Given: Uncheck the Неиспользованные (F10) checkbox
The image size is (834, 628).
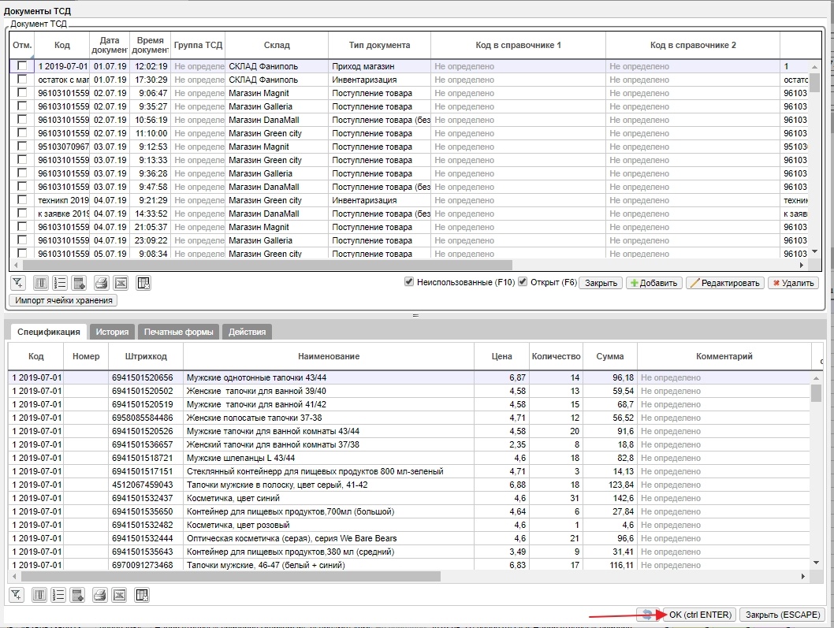Looking at the screenshot, I should tap(409, 282).
